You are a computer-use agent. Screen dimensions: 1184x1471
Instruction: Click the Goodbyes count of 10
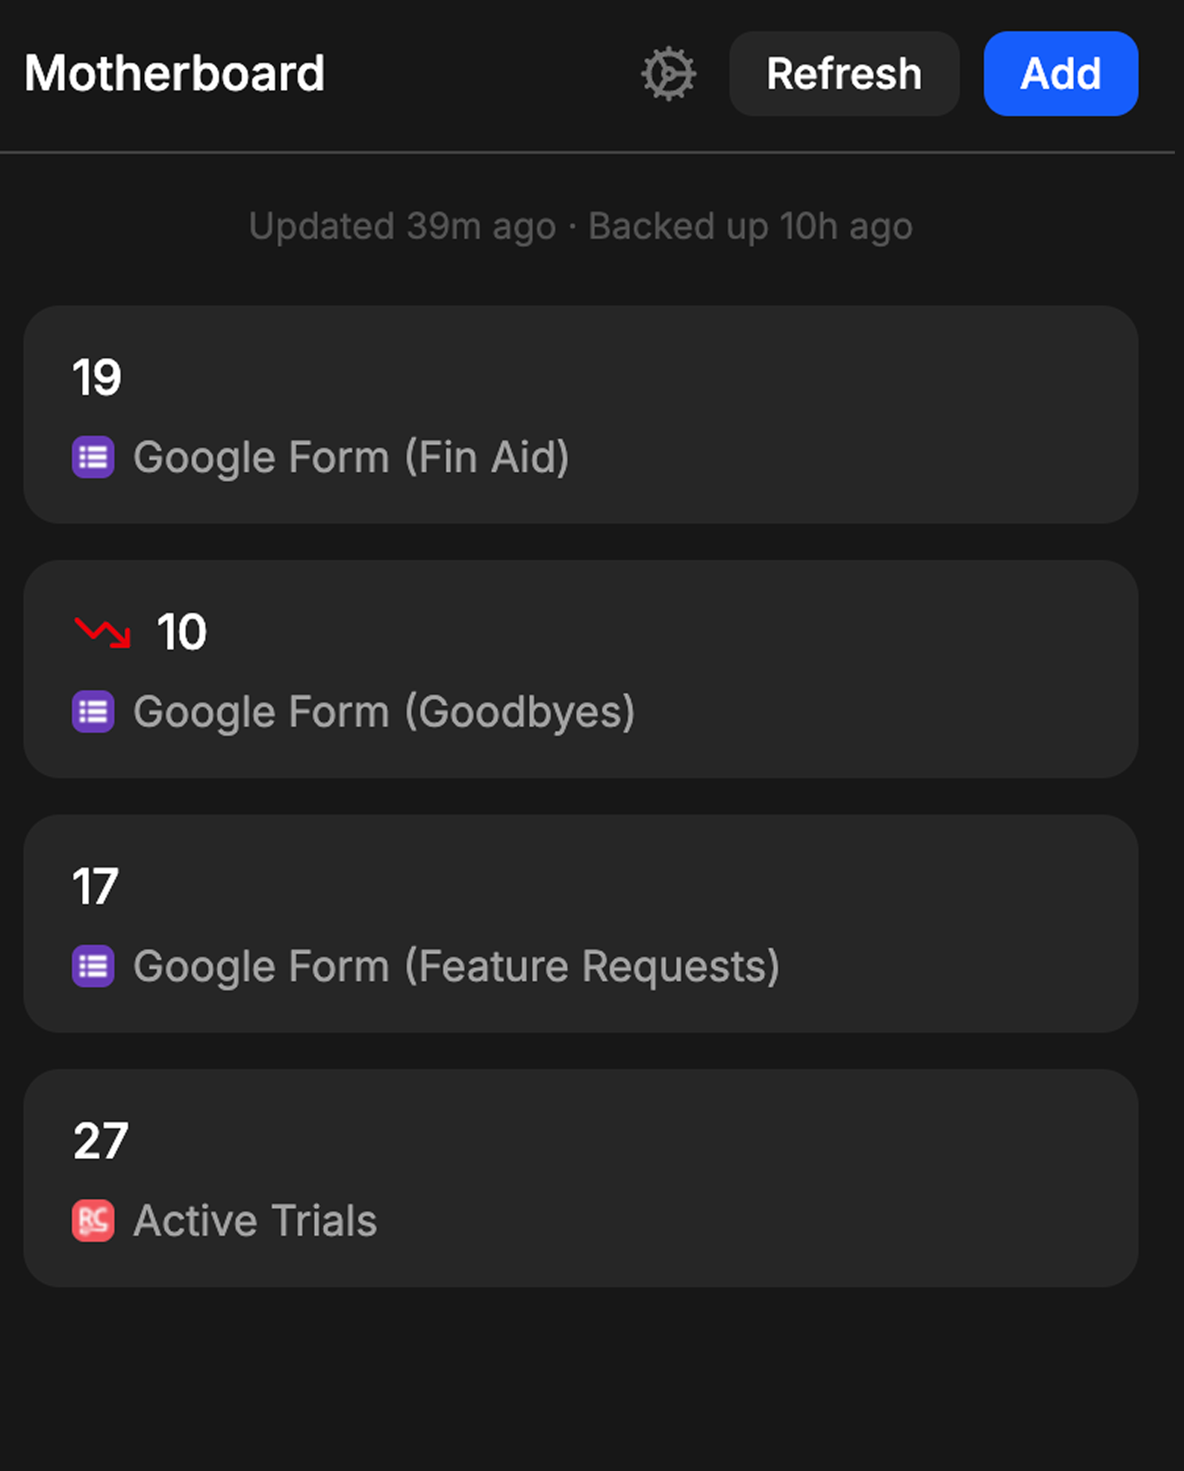coord(181,632)
